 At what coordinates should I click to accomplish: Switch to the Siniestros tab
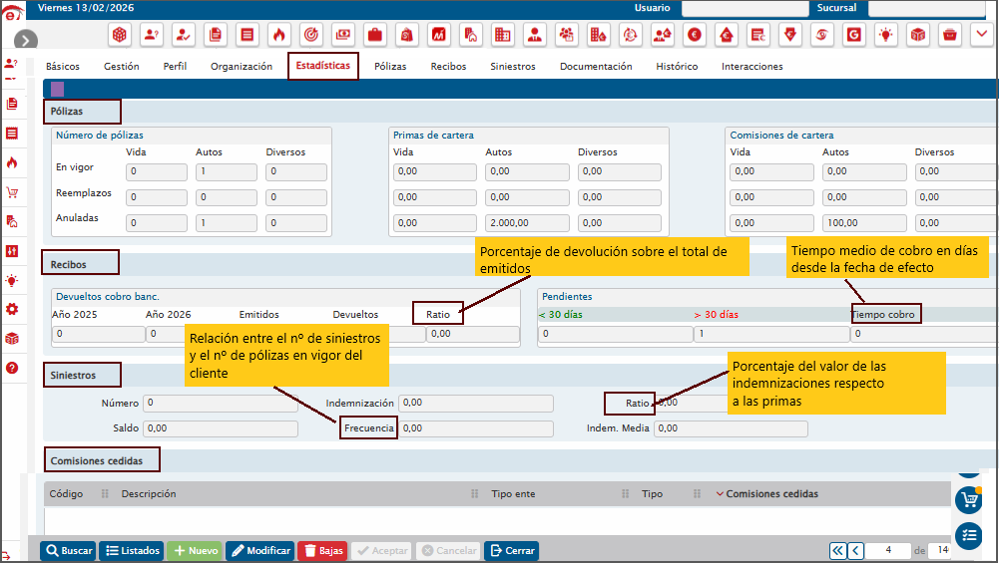coord(513,66)
